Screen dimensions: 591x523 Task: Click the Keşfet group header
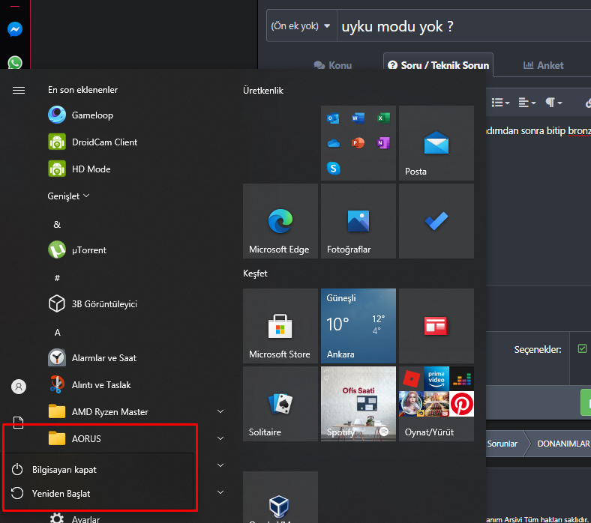point(255,273)
